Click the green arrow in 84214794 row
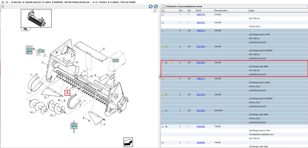 (x=166, y=95)
